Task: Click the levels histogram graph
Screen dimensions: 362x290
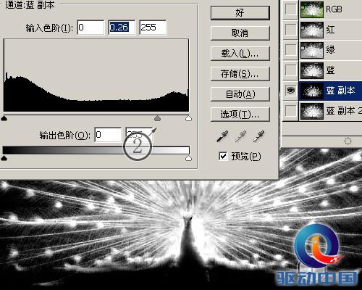Action: point(96,75)
